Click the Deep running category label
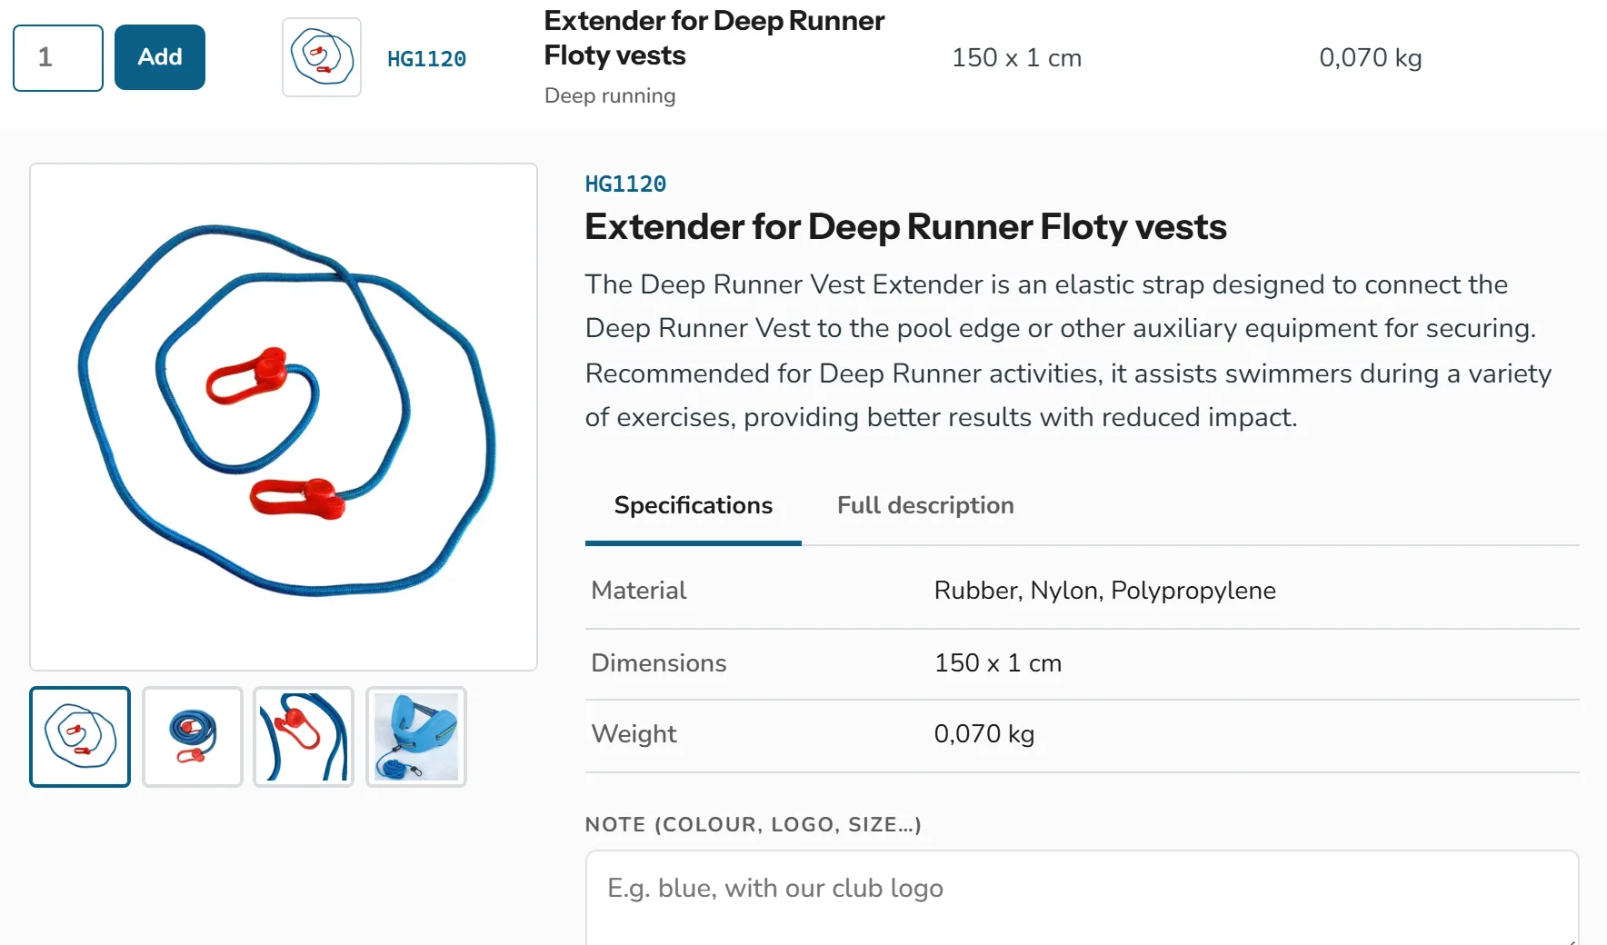 tap(610, 95)
